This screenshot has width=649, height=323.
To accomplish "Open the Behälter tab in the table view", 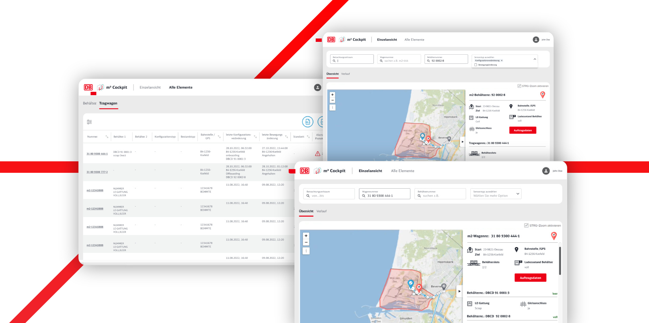I will (89, 103).
